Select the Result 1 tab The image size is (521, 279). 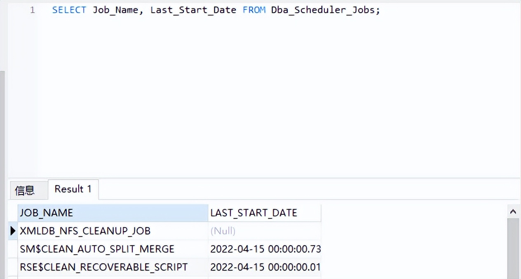[x=73, y=189]
